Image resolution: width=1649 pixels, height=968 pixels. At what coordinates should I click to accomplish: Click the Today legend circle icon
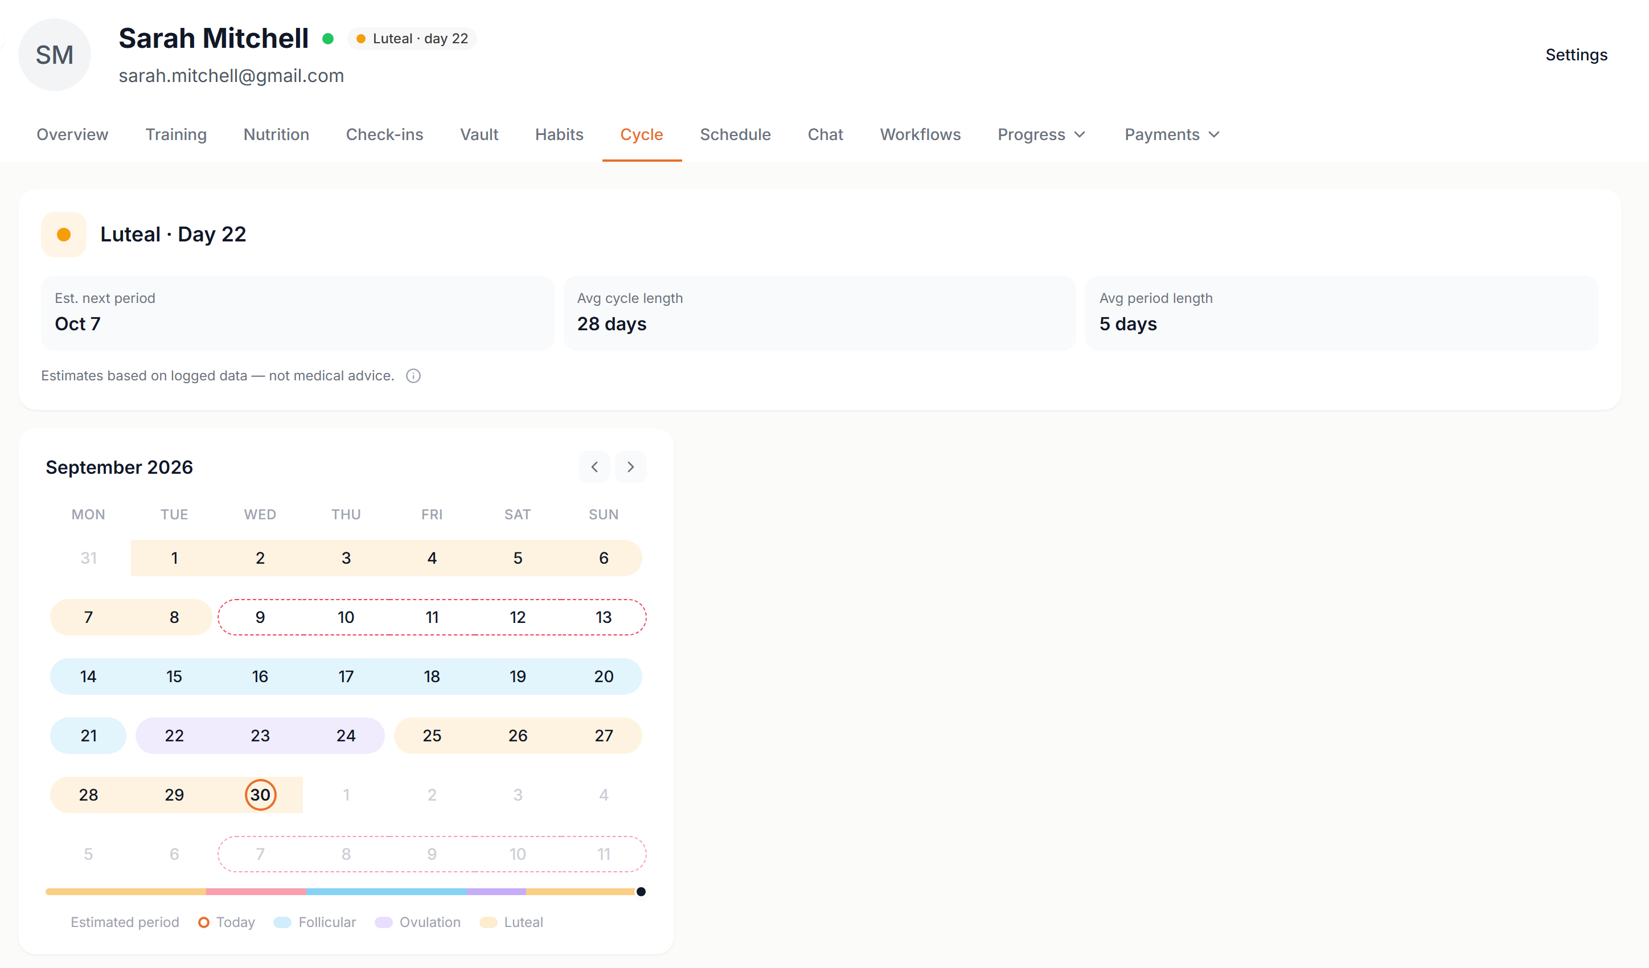click(x=203, y=922)
